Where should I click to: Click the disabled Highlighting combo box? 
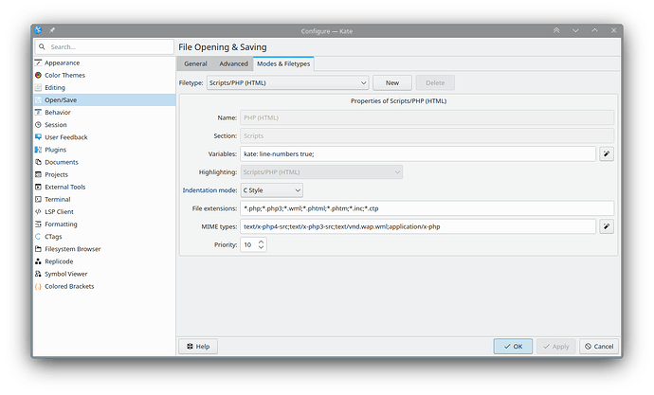pos(321,172)
